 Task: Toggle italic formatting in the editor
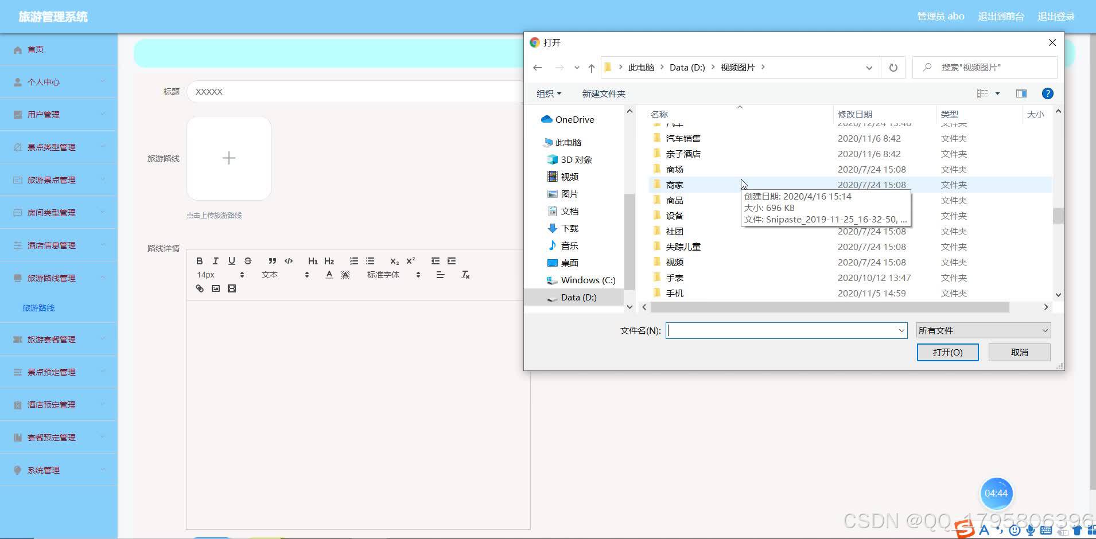tap(215, 261)
